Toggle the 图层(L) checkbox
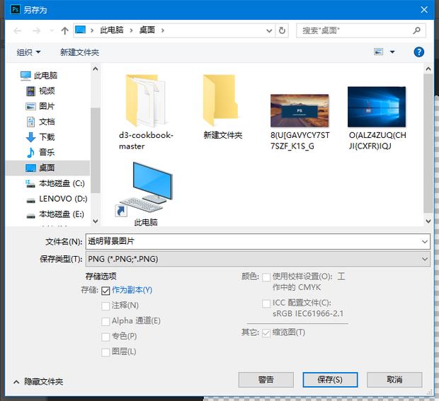 [106, 352]
